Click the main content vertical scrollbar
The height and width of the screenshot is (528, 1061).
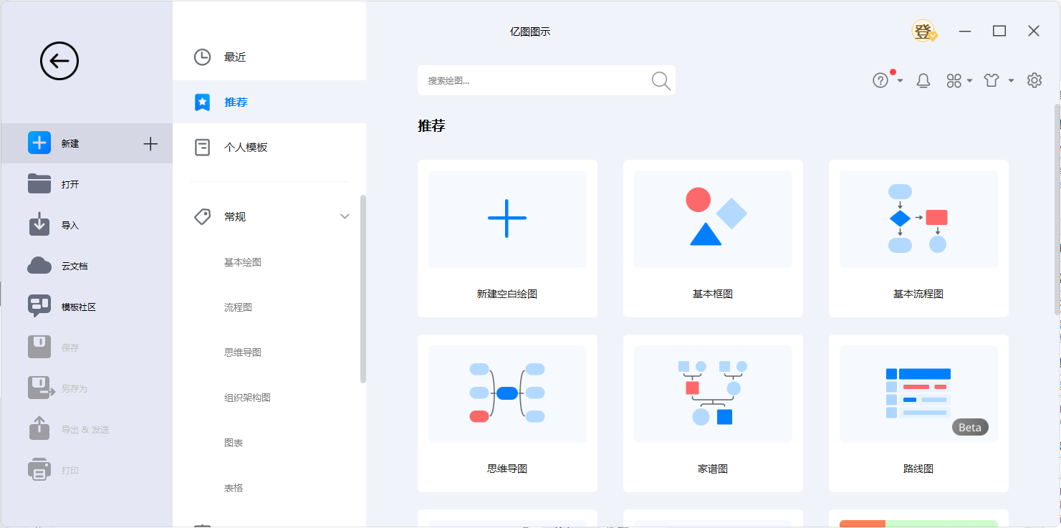coord(1057,209)
